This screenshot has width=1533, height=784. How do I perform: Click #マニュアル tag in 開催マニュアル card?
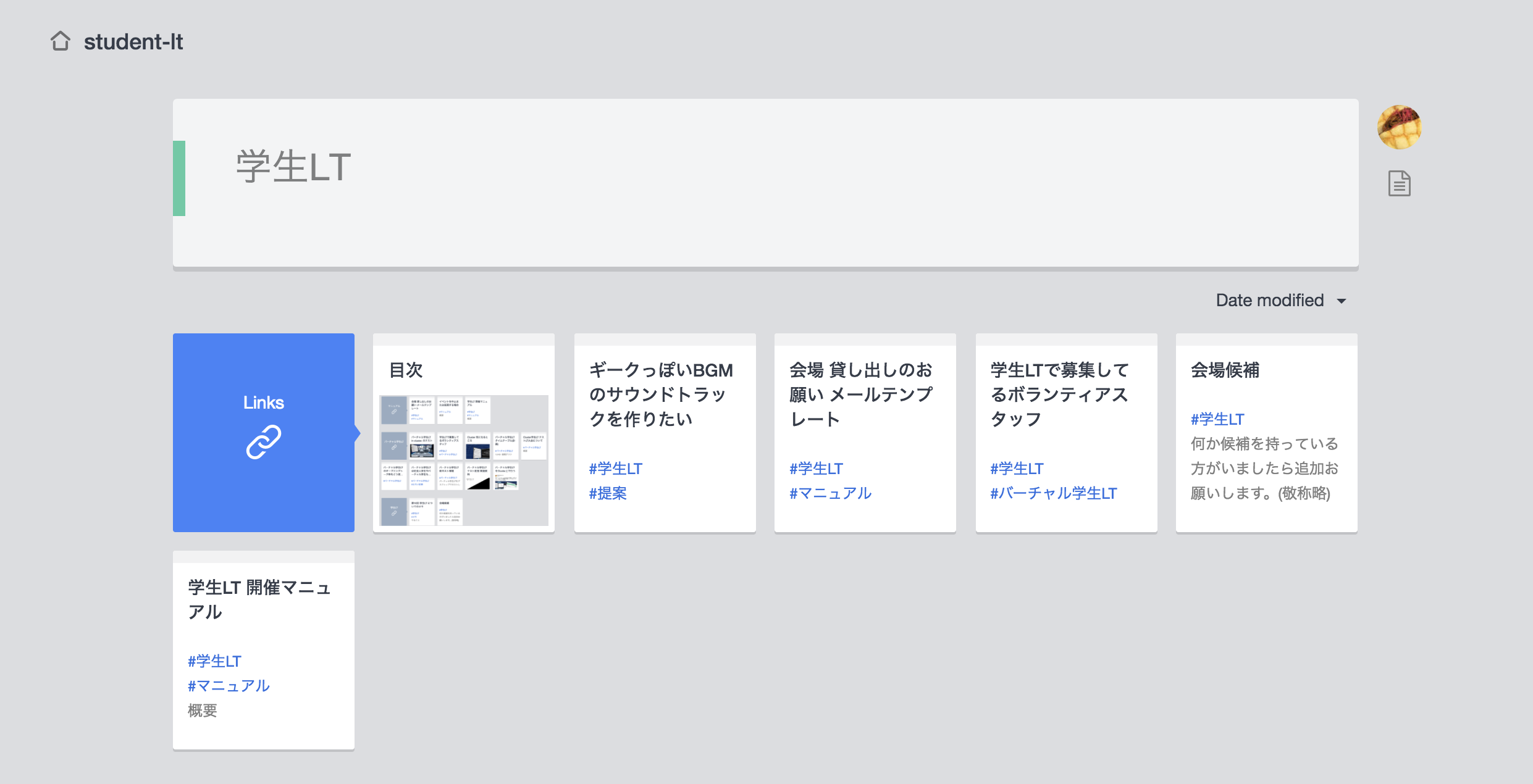coord(229,686)
